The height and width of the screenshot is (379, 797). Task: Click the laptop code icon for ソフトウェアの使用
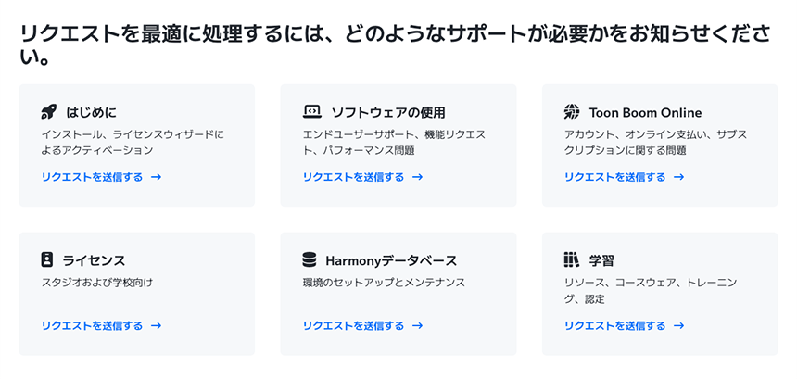pos(311,112)
